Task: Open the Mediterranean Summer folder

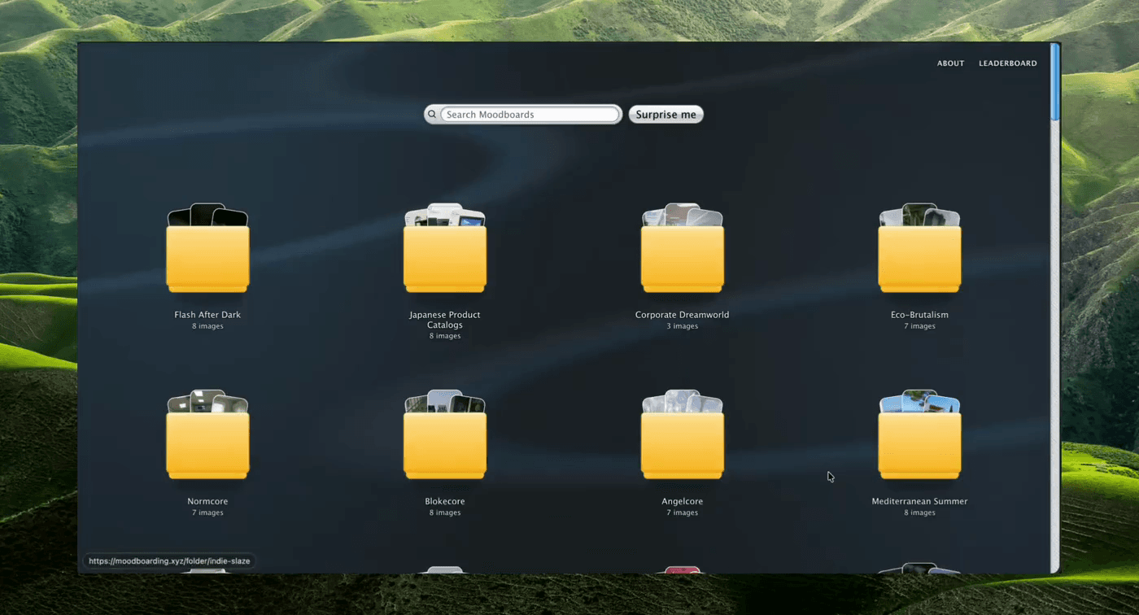Action: point(919,434)
